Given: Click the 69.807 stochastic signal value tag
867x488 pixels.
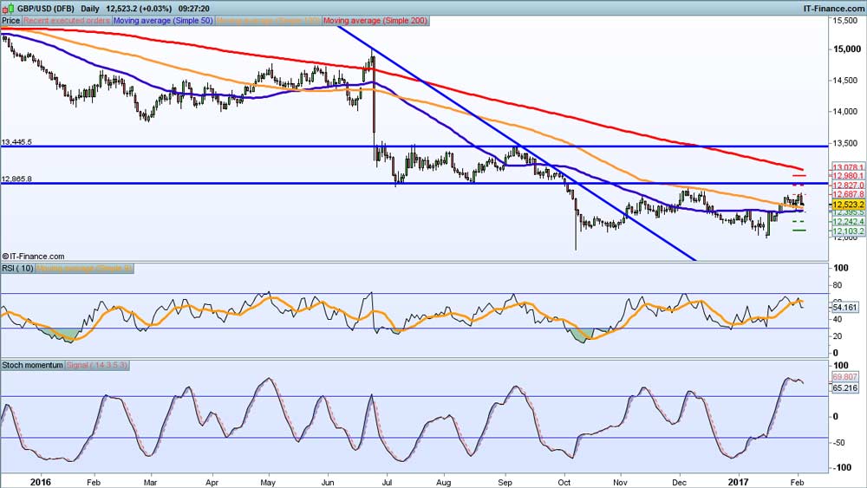Looking at the screenshot, I should coord(844,377).
